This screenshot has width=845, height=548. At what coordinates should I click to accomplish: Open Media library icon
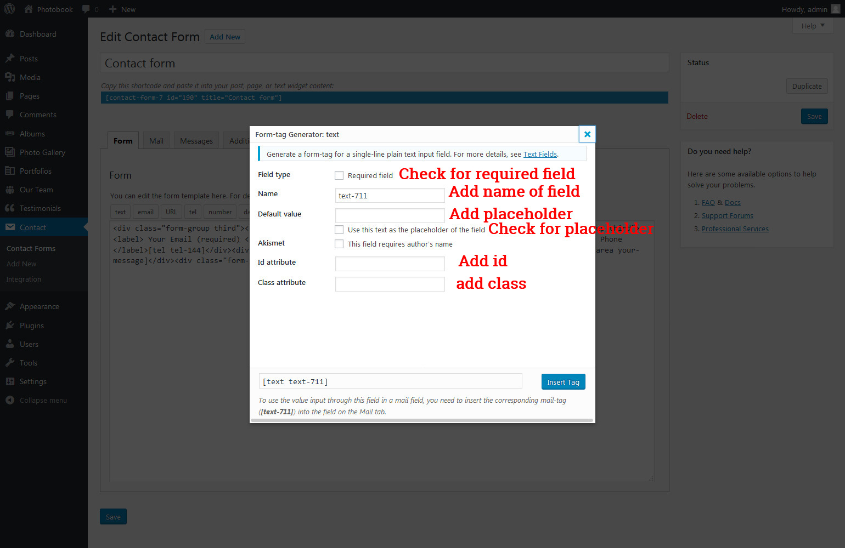(x=10, y=77)
